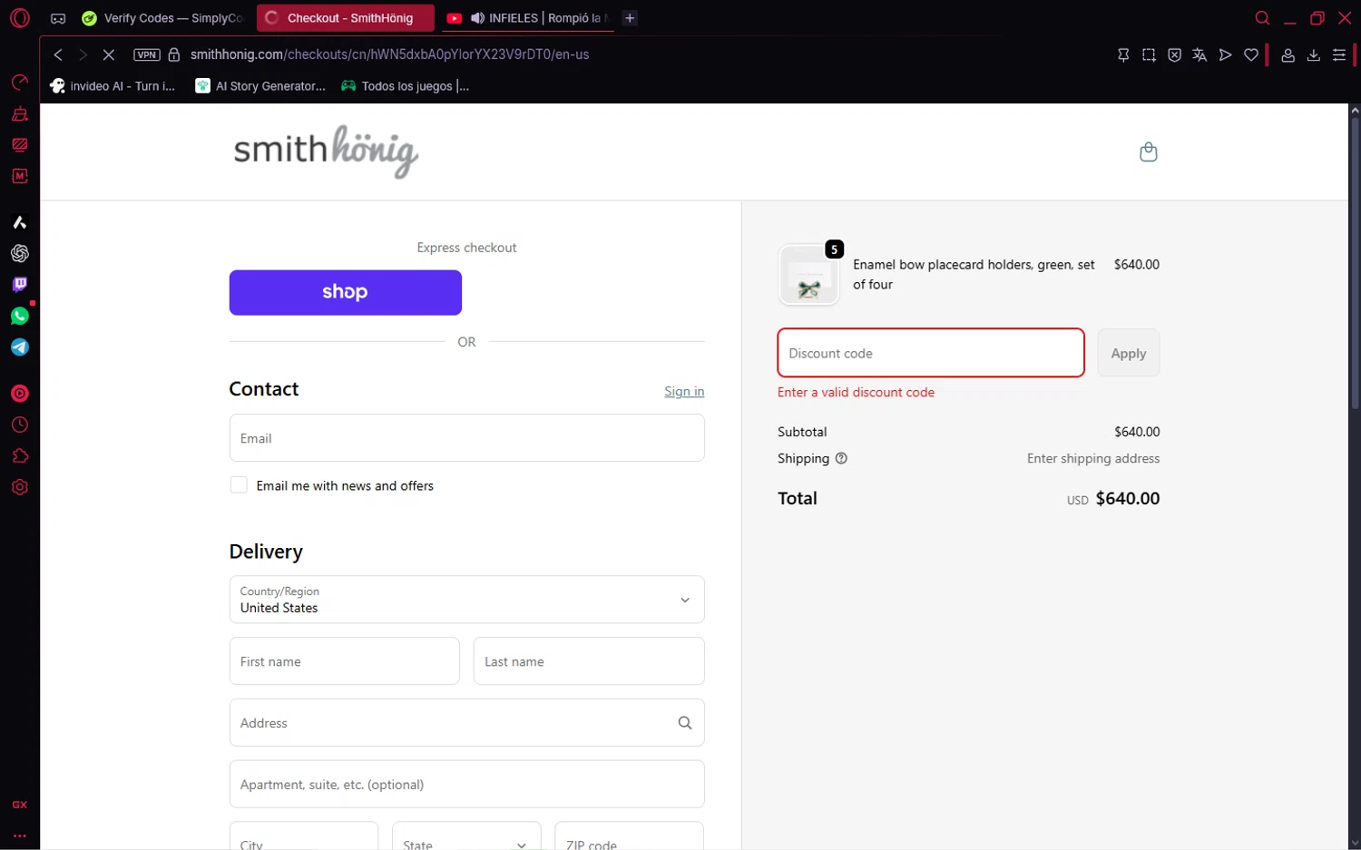Image resolution: width=1361 pixels, height=850 pixels.
Task: Open AI Story Generator bookmark
Action: [x=261, y=86]
